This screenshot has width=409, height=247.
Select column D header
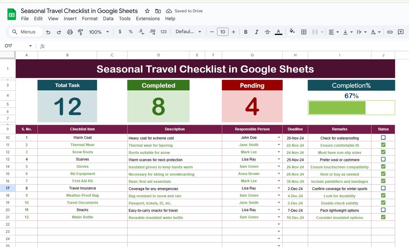pos(158,55)
